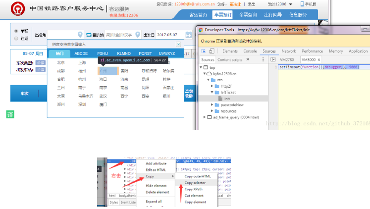Choose 深圳 in the city list

82,104
